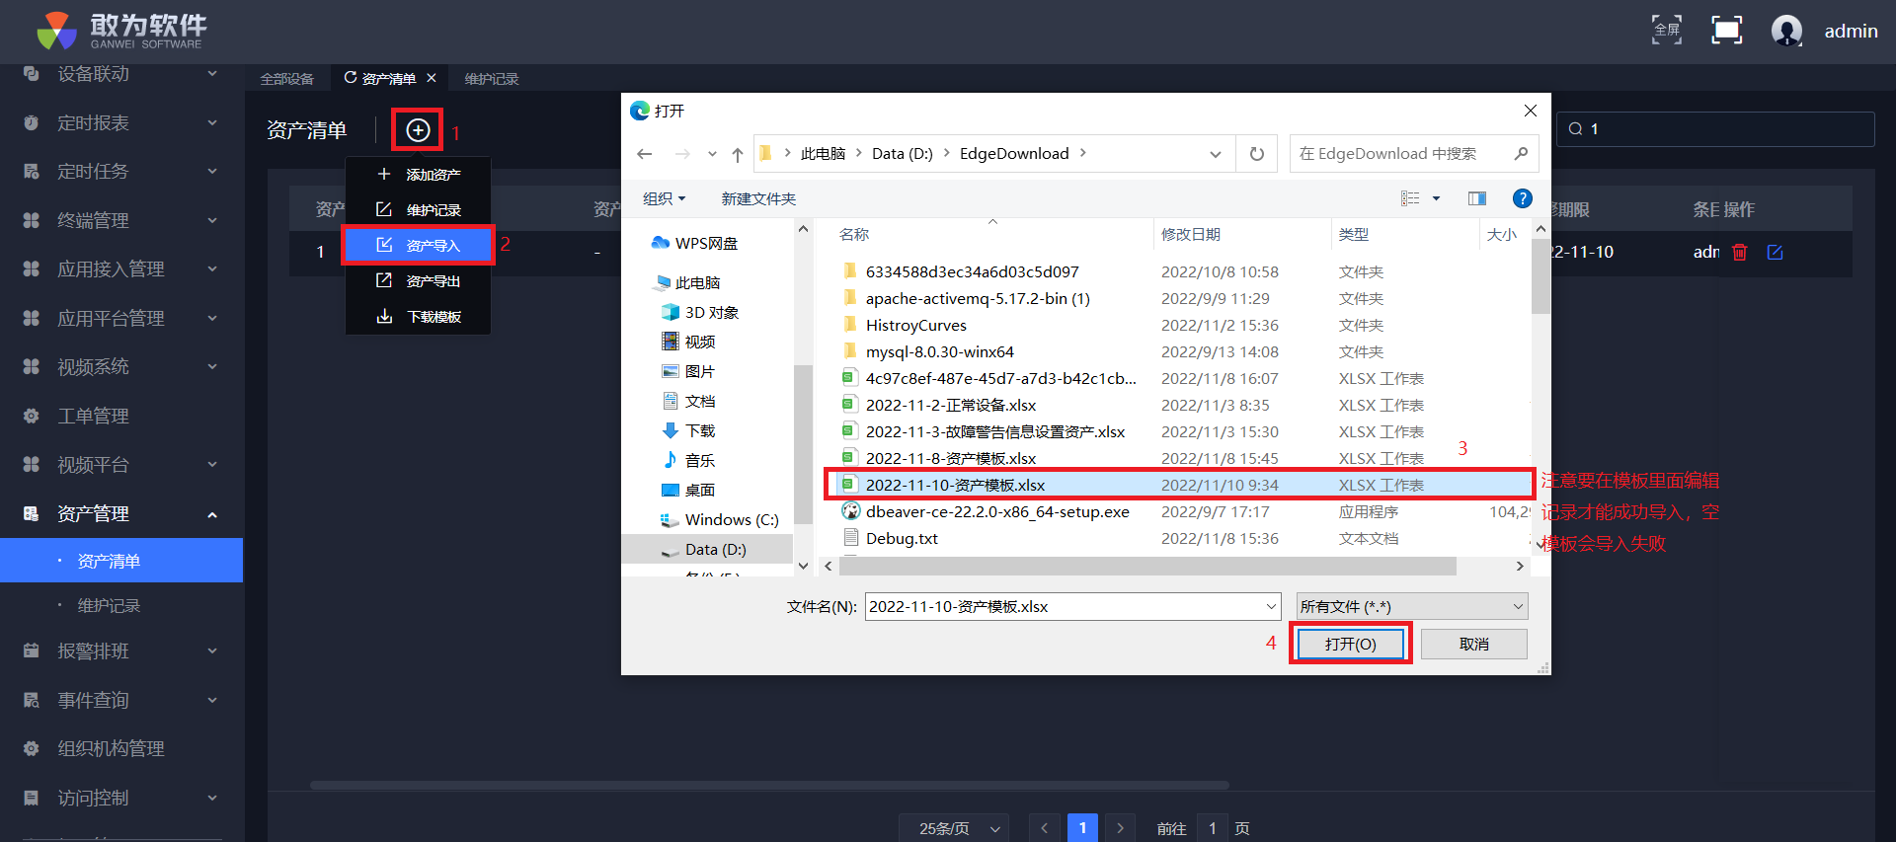Image resolution: width=1896 pixels, height=842 pixels.
Task: Click the horizontal scrollbar of the file list
Action: click(x=1146, y=566)
